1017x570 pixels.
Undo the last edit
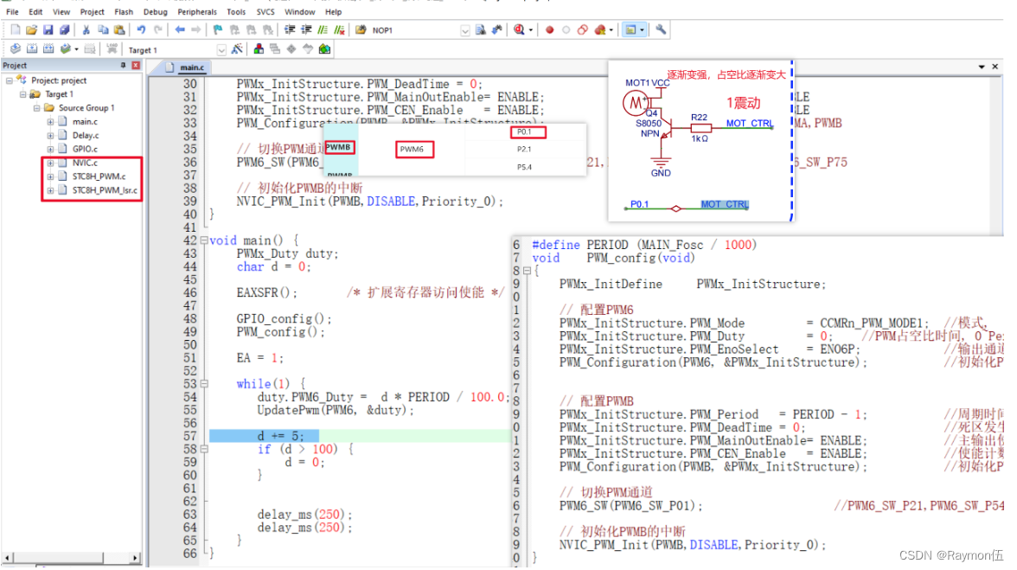pyautogui.click(x=140, y=29)
